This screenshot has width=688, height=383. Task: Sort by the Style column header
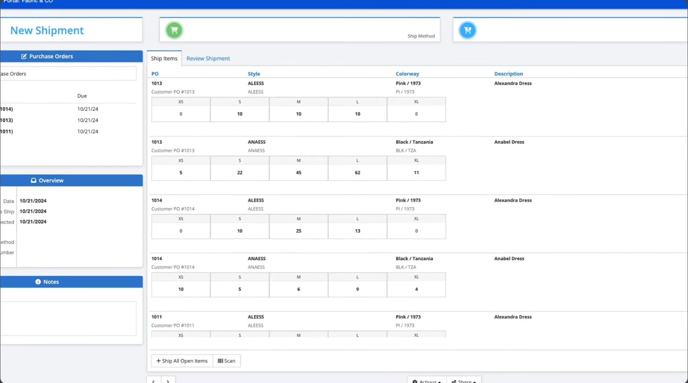click(254, 74)
